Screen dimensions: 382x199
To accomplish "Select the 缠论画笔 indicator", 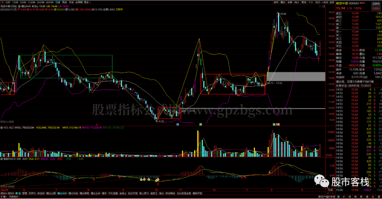I will (85, 193).
